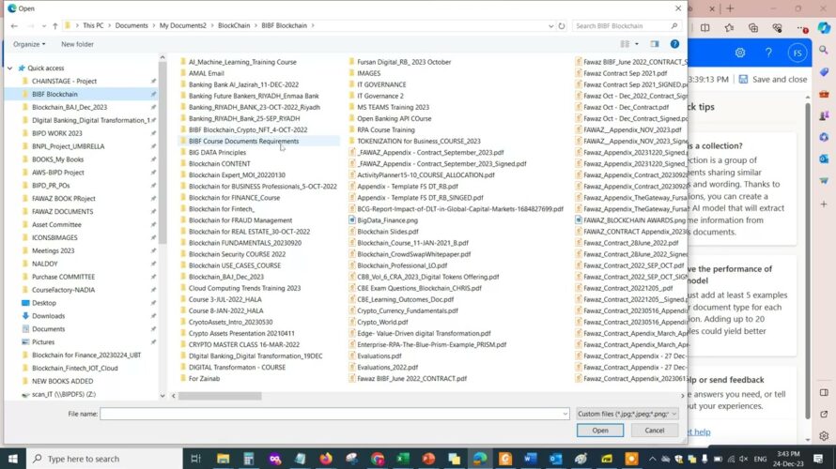Open the Organize dropdown menu
The width and height of the screenshot is (836, 469).
pyautogui.click(x=29, y=44)
